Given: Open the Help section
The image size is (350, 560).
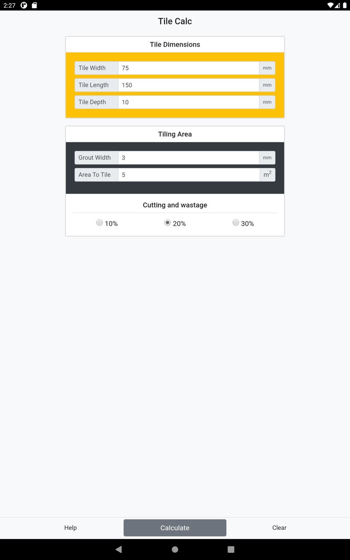Looking at the screenshot, I should click(70, 527).
